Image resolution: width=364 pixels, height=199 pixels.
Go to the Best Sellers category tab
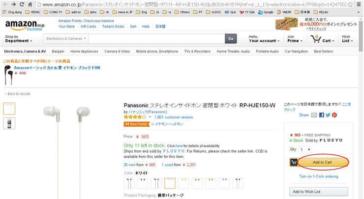[x=323, y=51]
